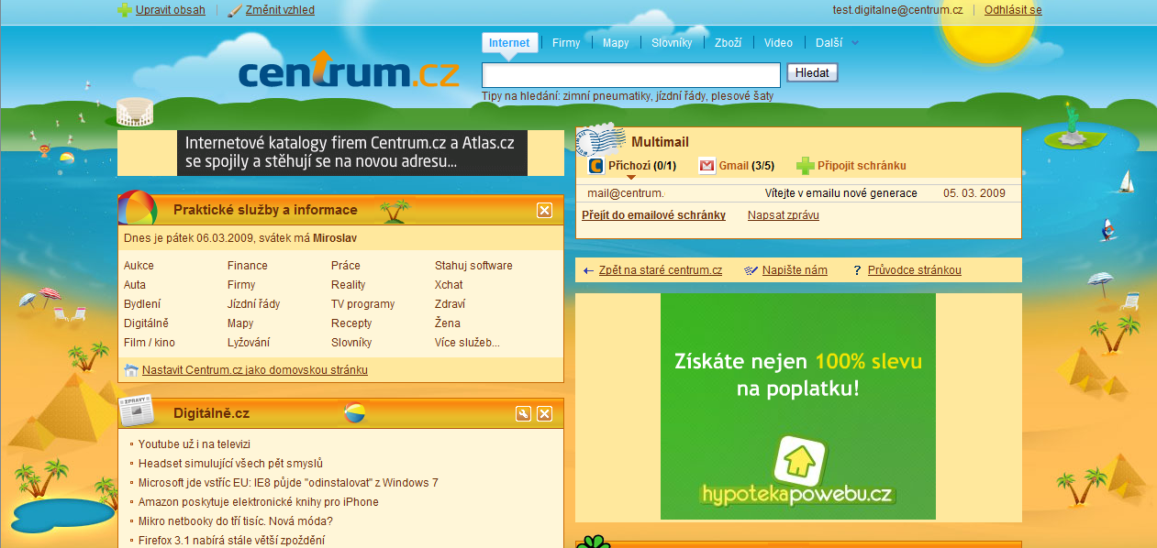Viewport: 1157px width, 548px height.
Task: Switch to the Slovníky search tab
Action: (672, 43)
